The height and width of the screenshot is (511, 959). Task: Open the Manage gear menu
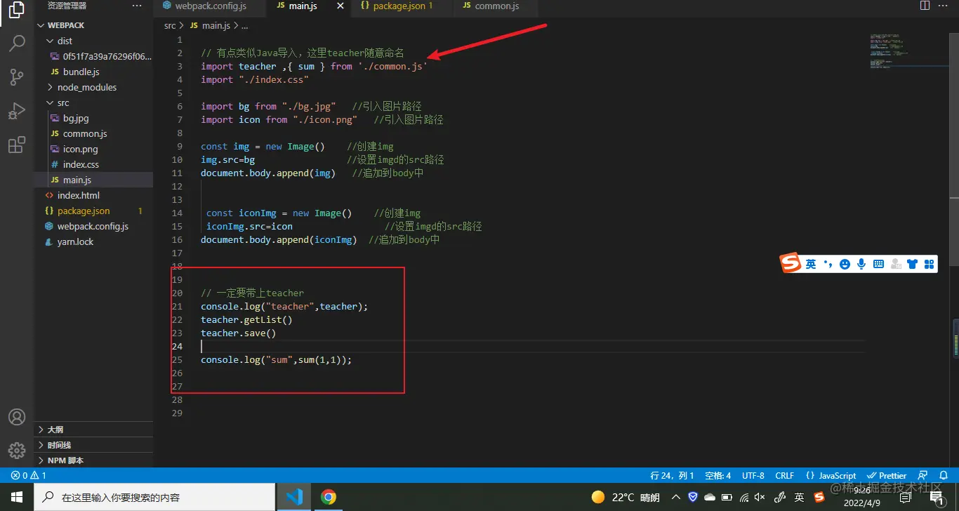coord(17,450)
